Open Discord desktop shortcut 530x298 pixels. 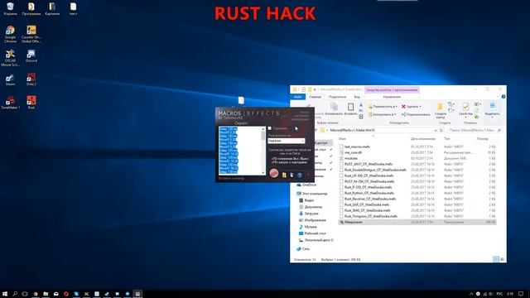coord(31,56)
